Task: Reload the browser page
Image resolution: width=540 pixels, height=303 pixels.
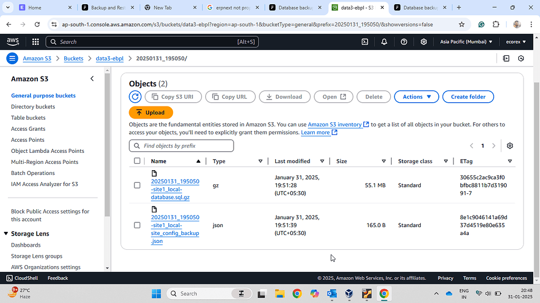Action: pyautogui.click(x=37, y=24)
